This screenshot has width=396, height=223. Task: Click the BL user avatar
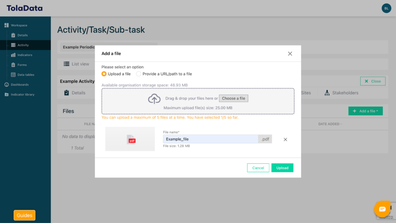coord(386,8)
